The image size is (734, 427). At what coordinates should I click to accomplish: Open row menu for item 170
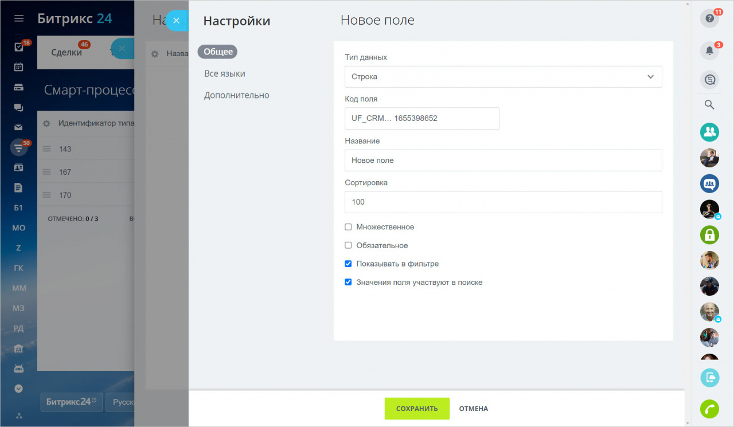47,195
